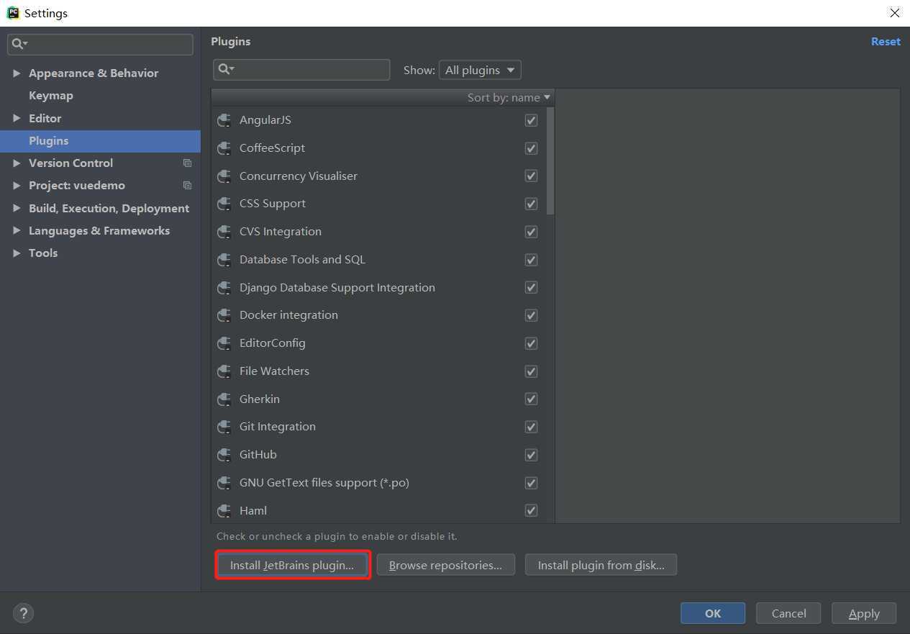Click the Git Integration plugin icon
Image resolution: width=910 pixels, height=634 pixels.
pos(224,427)
